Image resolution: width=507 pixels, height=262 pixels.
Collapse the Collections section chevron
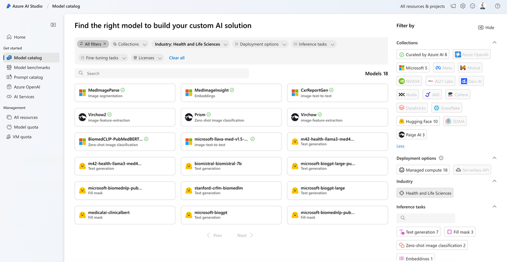coord(494,43)
